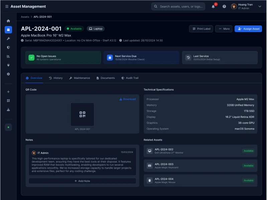Viewport: 267px width, 200px height.
Task: Open the hamburger menu
Action: pyautogui.click(x=7, y=6)
